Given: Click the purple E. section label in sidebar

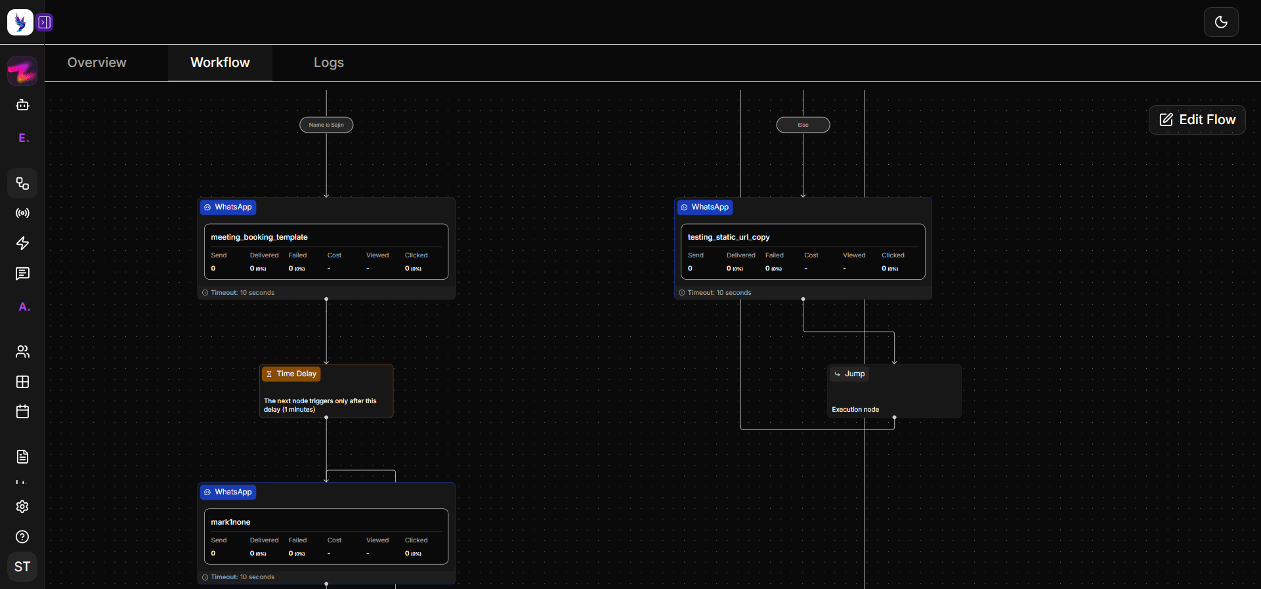Looking at the screenshot, I should click(24, 138).
